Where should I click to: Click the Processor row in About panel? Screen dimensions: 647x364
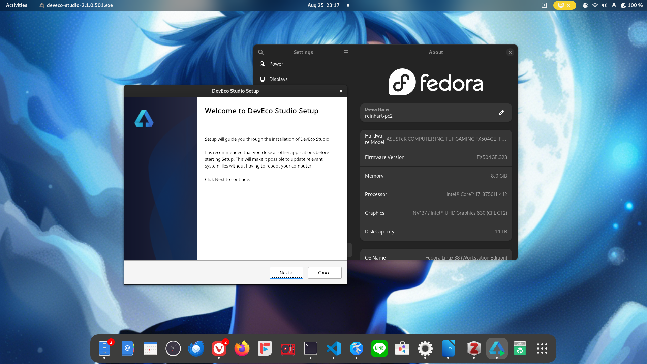[436, 194]
